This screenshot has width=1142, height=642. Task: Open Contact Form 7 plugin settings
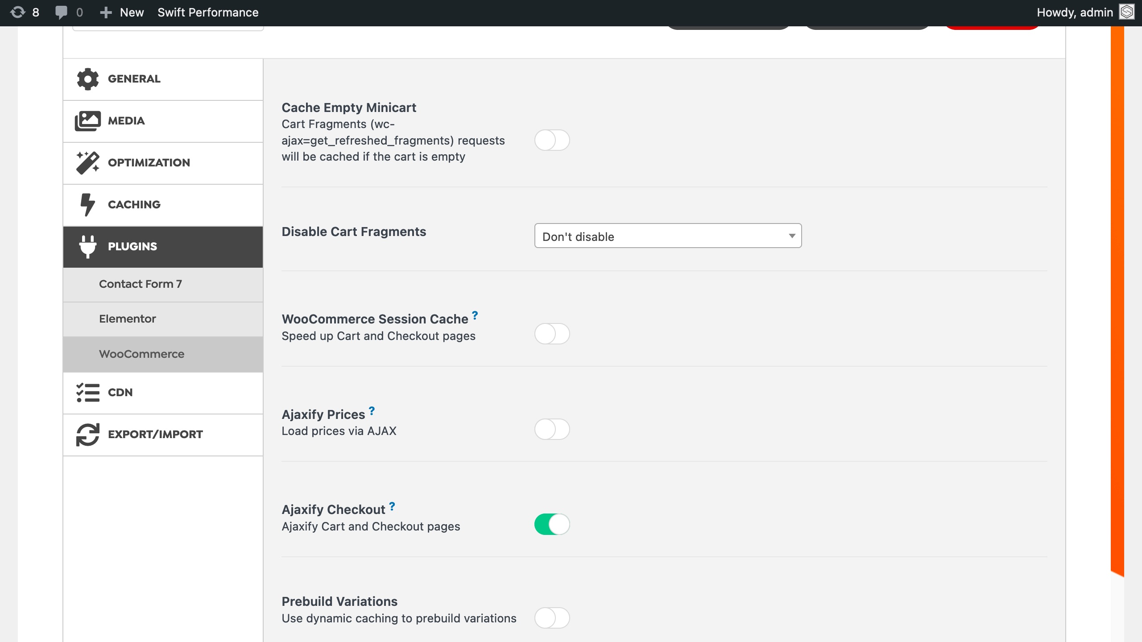[x=163, y=285]
